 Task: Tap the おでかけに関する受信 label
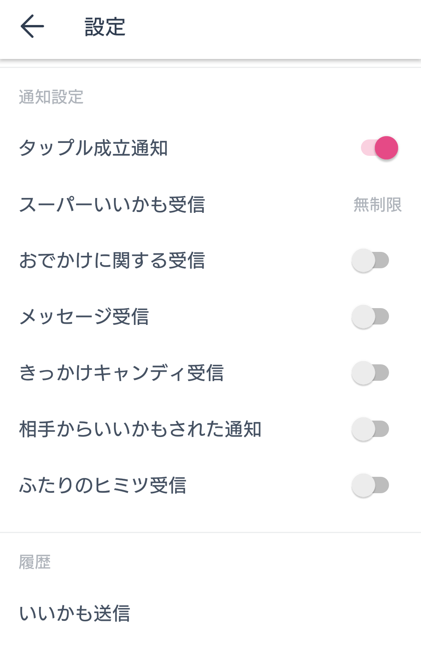(112, 260)
